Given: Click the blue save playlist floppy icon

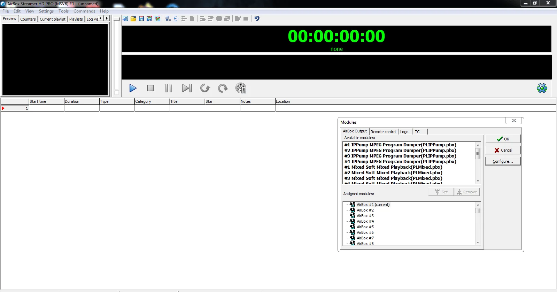Looking at the screenshot, I should [141, 19].
